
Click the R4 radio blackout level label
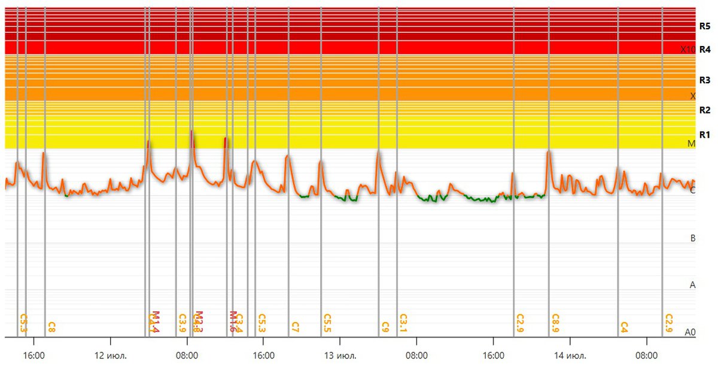pos(704,50)
